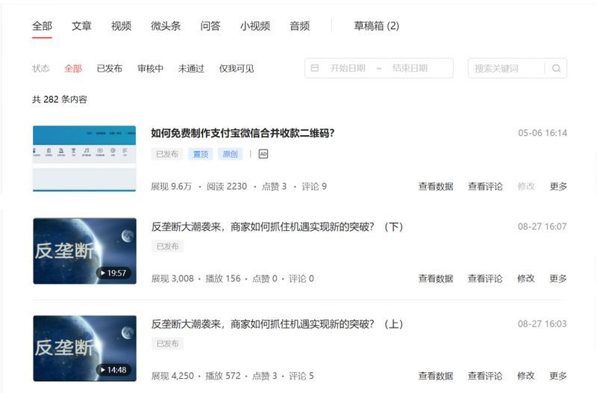Filter status by 仅我可见
Viewport: 597px width, 393px height.
pyautogui.click(x=236, y=69)
